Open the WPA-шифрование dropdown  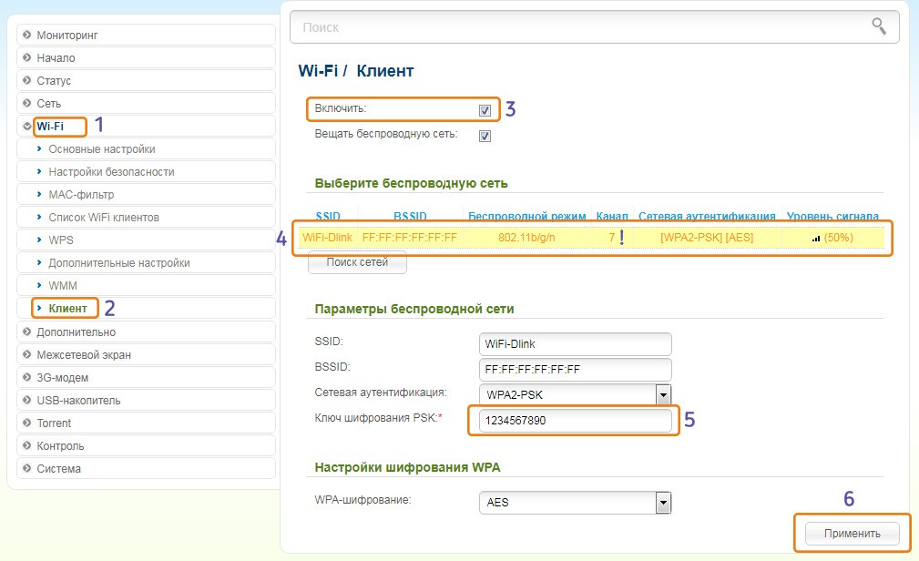575,503
